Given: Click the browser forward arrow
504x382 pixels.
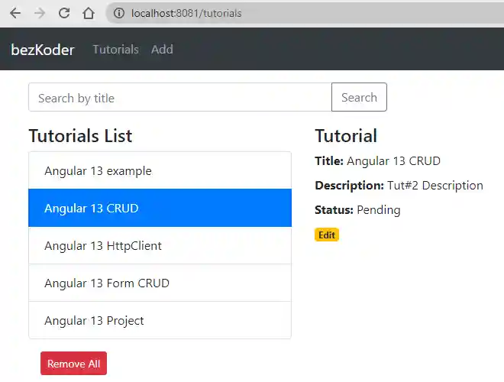Looking at the screenshot, I should [x=40, y=13].
